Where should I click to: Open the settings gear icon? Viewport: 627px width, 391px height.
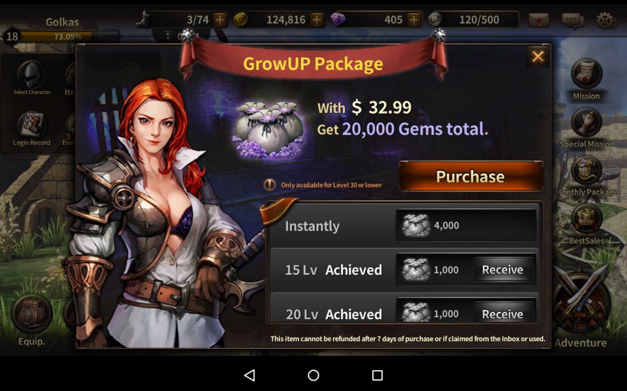tap(607, 20)
